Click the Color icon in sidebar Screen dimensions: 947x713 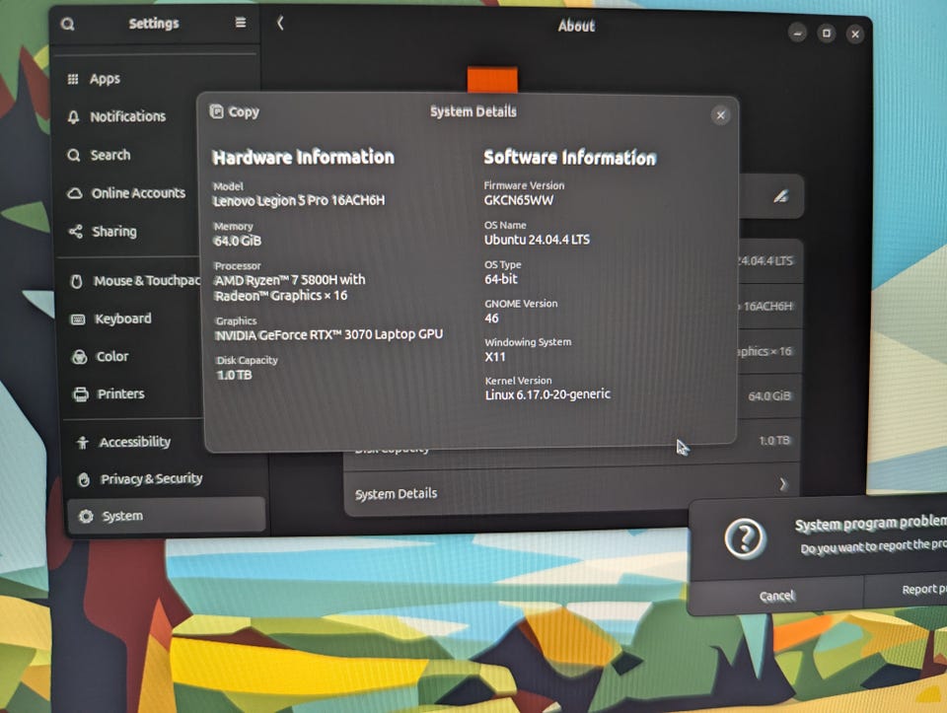click(79, 357)
